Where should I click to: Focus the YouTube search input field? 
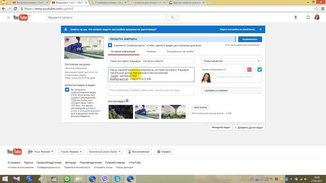pyautogui.click(x=106, y=17)
